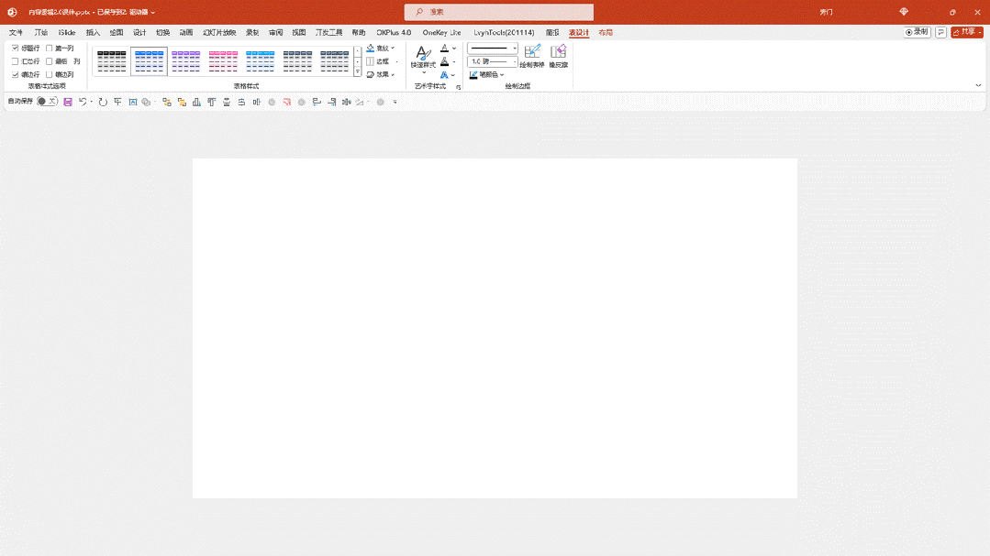990x556 pixels.
Task: Click the search (搜索) box in title bar
Action: coord(499,12)
